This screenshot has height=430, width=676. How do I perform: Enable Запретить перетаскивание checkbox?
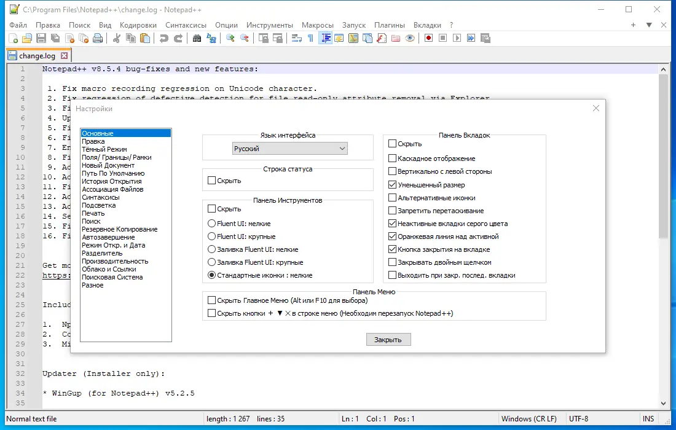(x=392, y=211)
